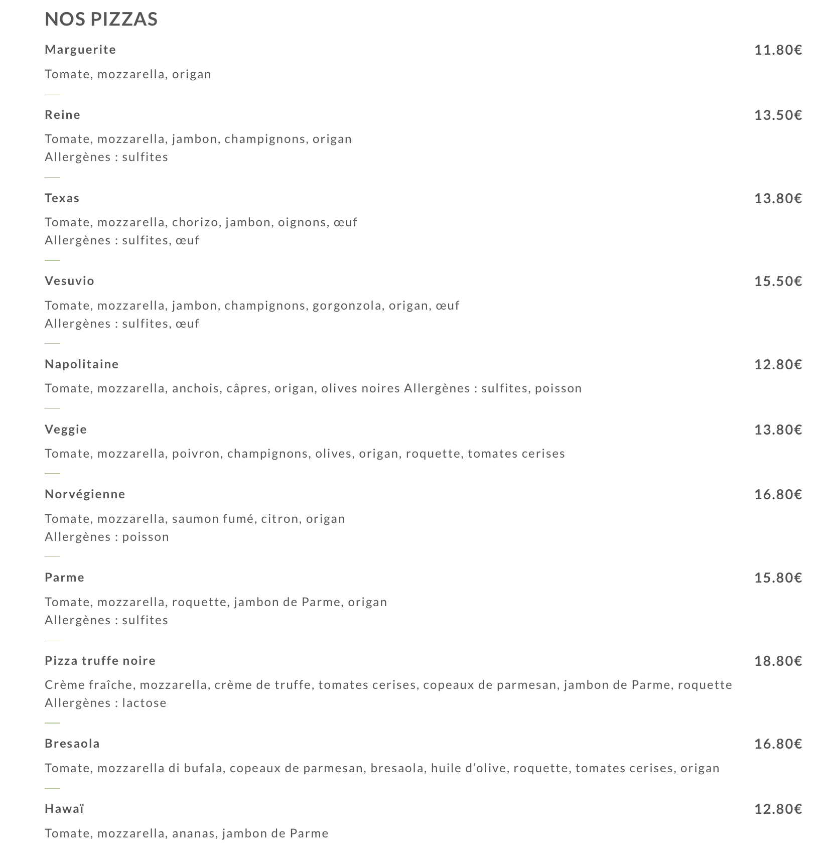Viewport: 833px width, 853px height.
Task: Click the Napolitaine pizza title
Action: 81,364
